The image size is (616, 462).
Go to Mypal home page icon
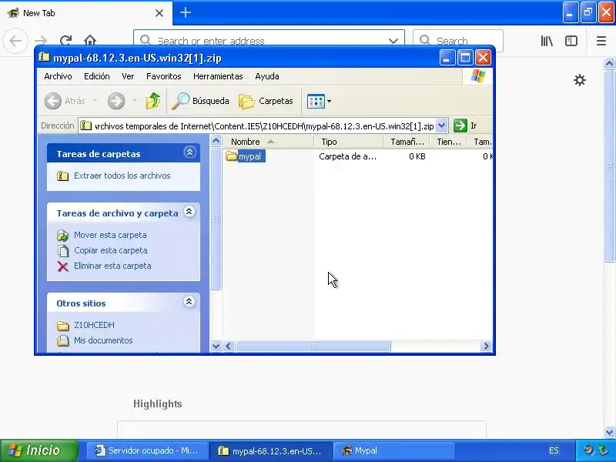tap(90, 41)
